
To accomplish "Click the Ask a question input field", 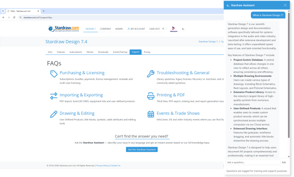I will (253, 162).
